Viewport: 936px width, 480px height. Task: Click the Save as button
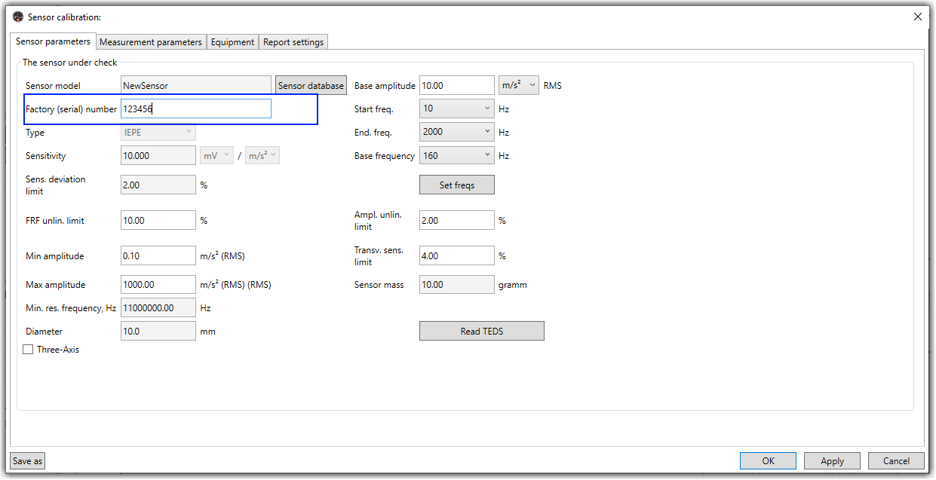coord(28,460)
